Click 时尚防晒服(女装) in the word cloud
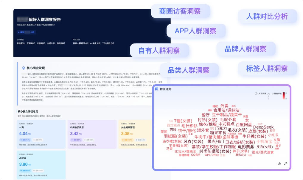This screenshot has height=180, width=303. pyautogui.click(x=215, y=151)
